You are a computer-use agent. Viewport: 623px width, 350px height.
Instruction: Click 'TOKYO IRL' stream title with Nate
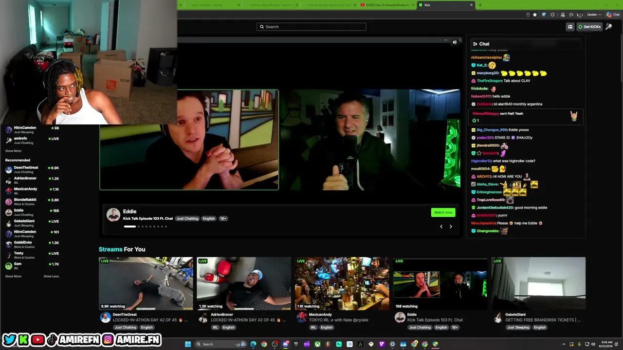click(x=338, y=320)
